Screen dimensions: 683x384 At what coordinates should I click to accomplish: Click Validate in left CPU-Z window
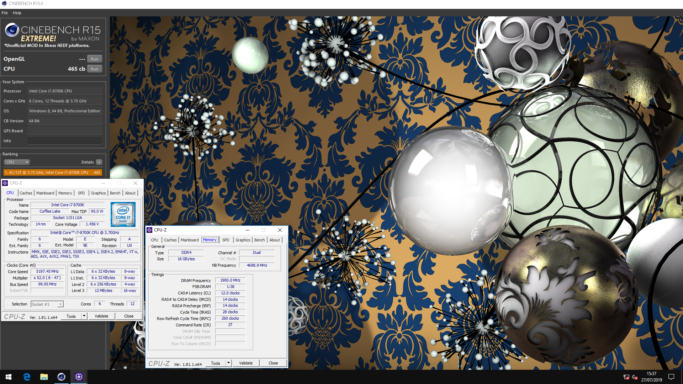pos(101,316)
